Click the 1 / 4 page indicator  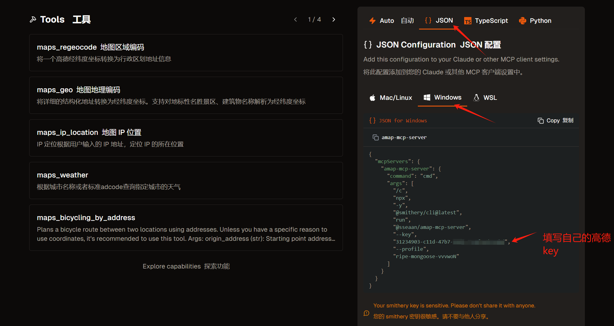(x=314, y=19)
